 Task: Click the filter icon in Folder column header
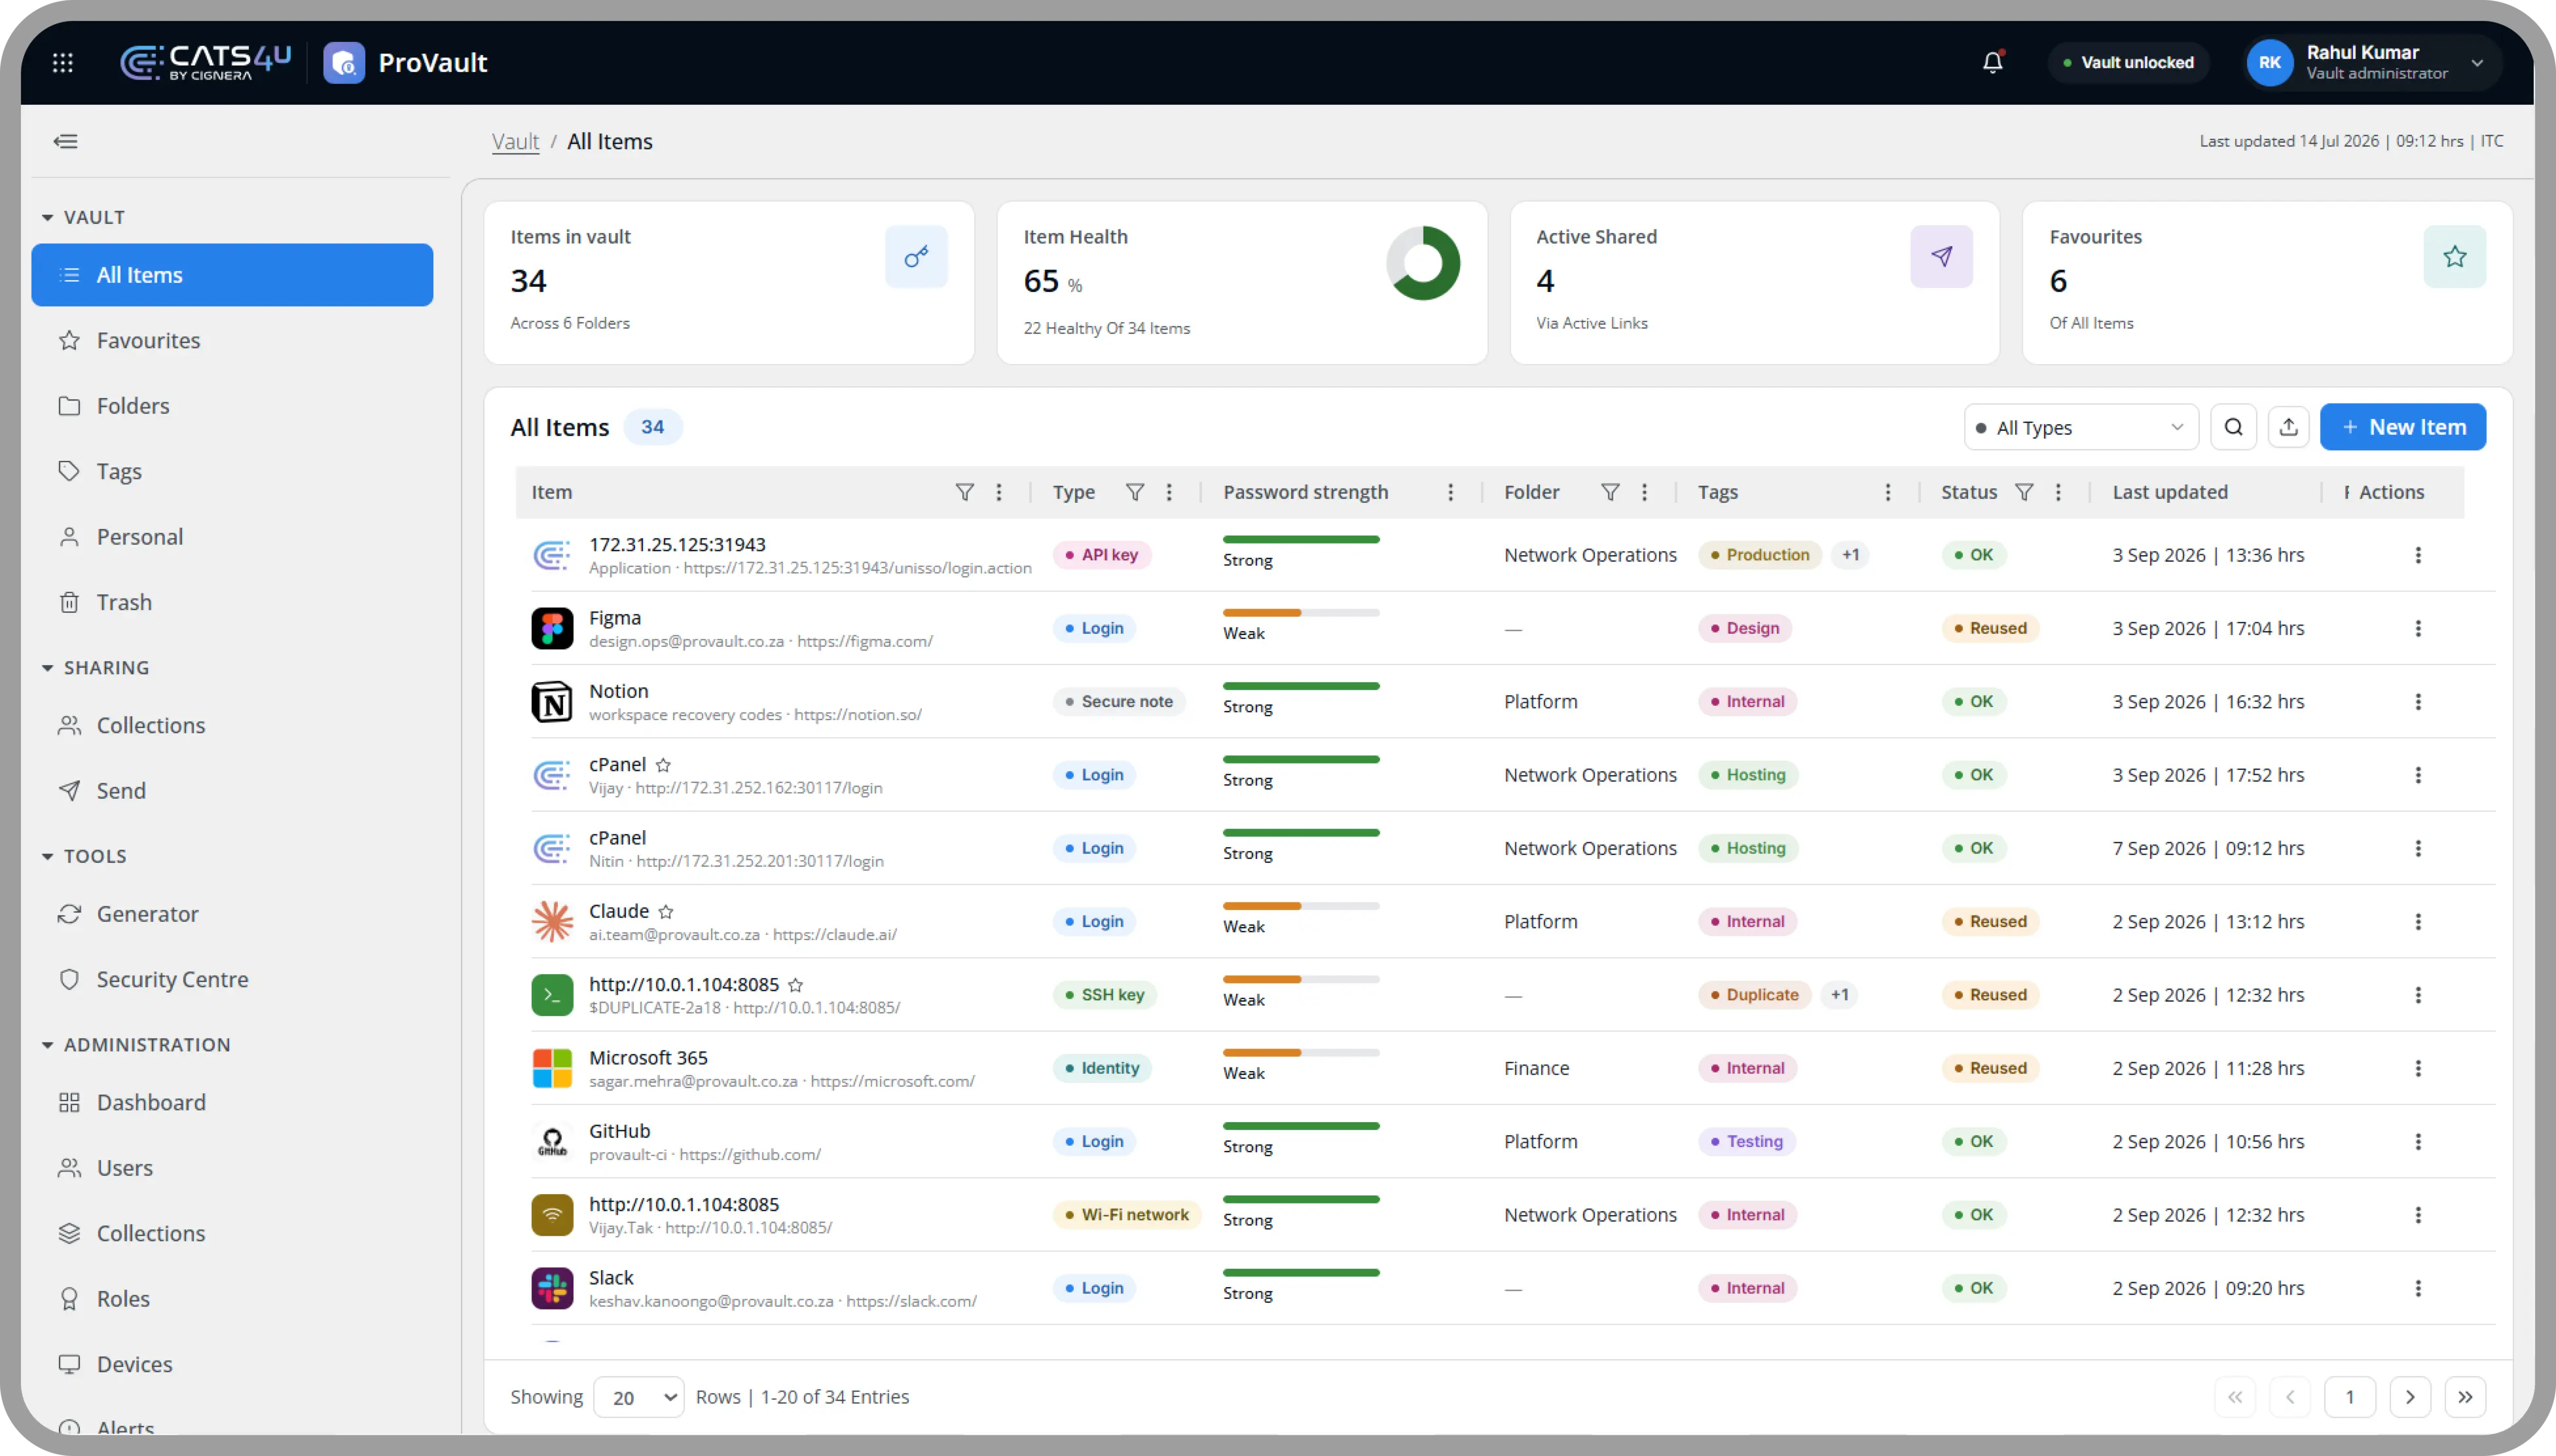(x=1610, y=492)
